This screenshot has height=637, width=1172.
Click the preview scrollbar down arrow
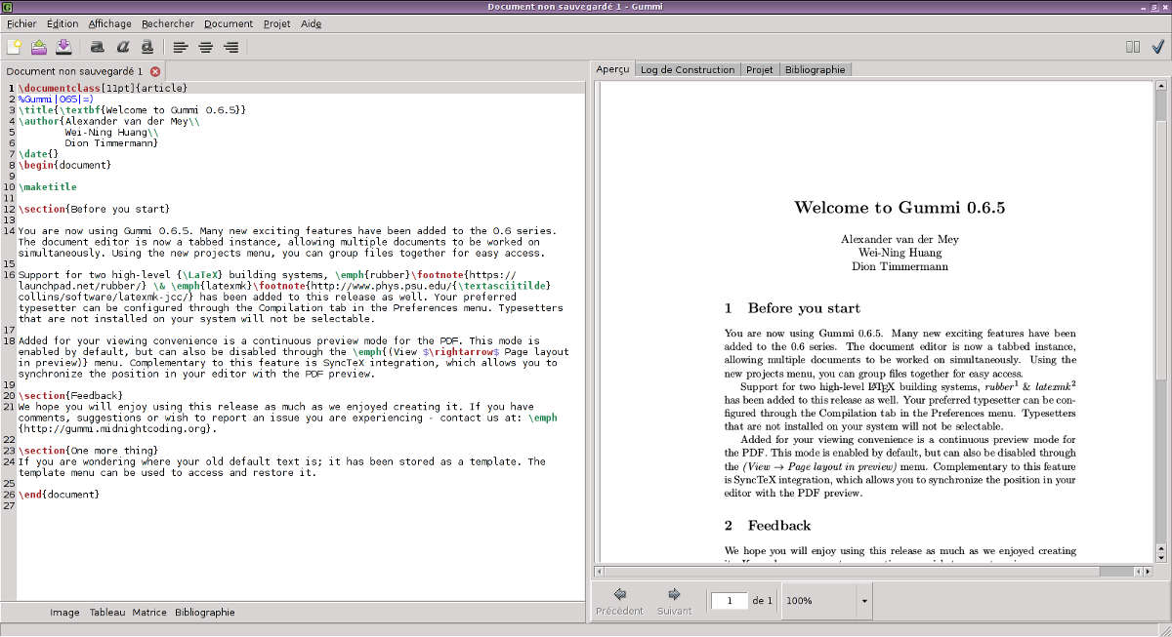(1160, 558)
